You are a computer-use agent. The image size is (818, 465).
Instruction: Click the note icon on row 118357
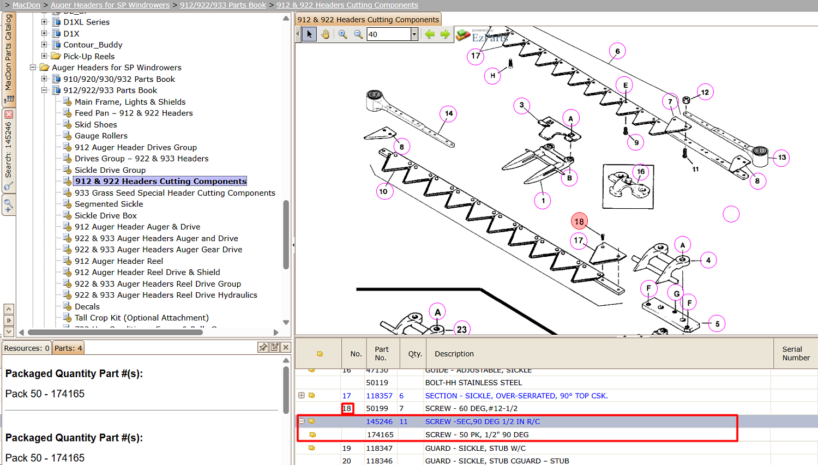pos(312,395)
